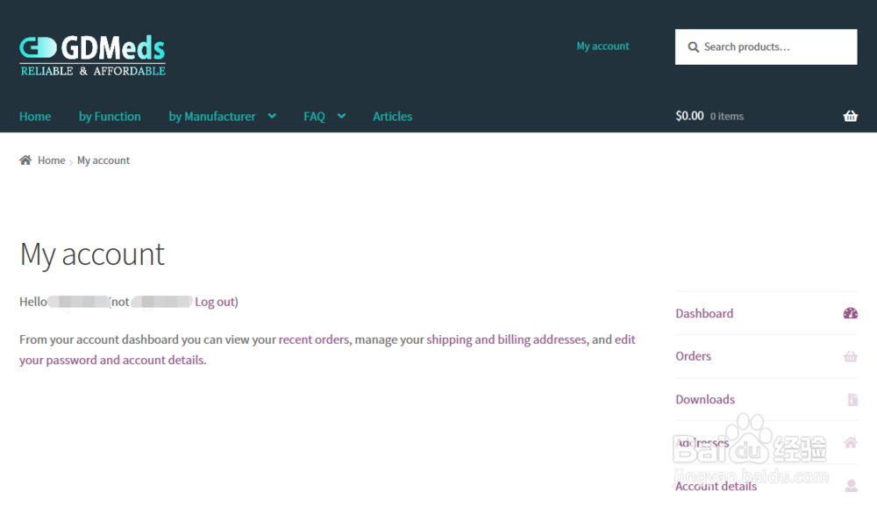Click the Log out link
Image resolution: width=877 pixels, height=507 pixels.
point(215,303)
